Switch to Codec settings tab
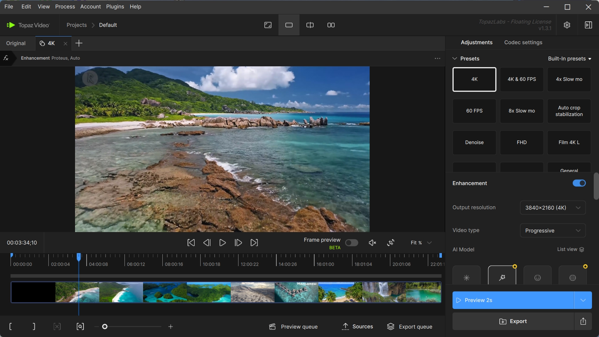 (x=523, y=42)
